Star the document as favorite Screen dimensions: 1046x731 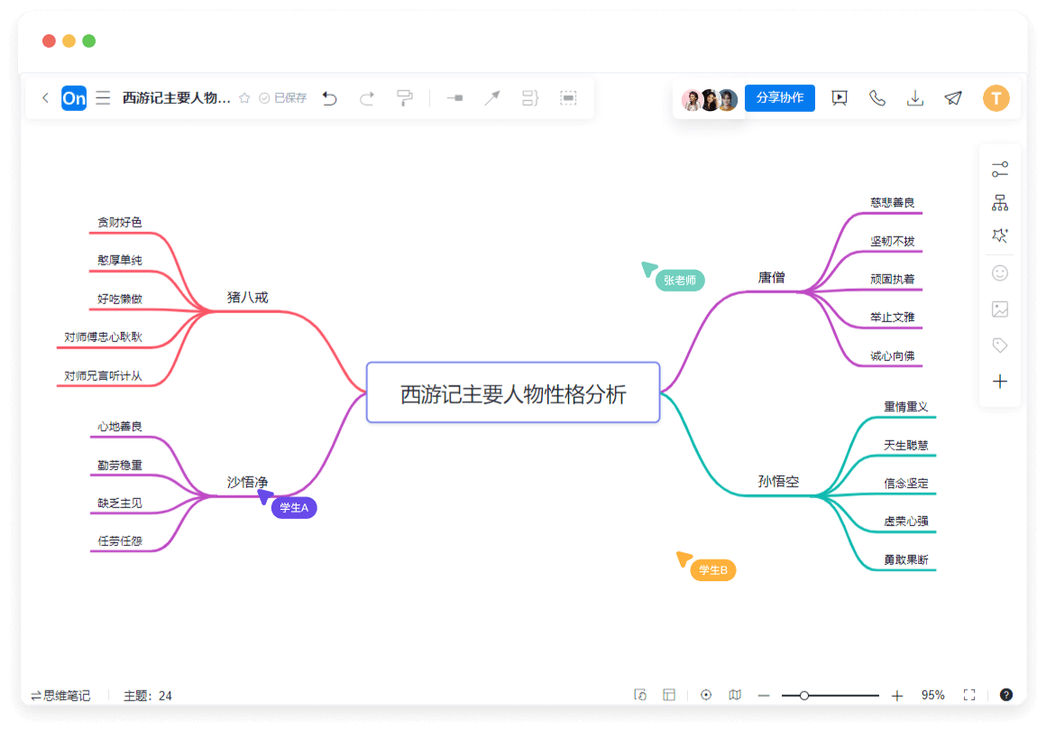coord(244,98)
